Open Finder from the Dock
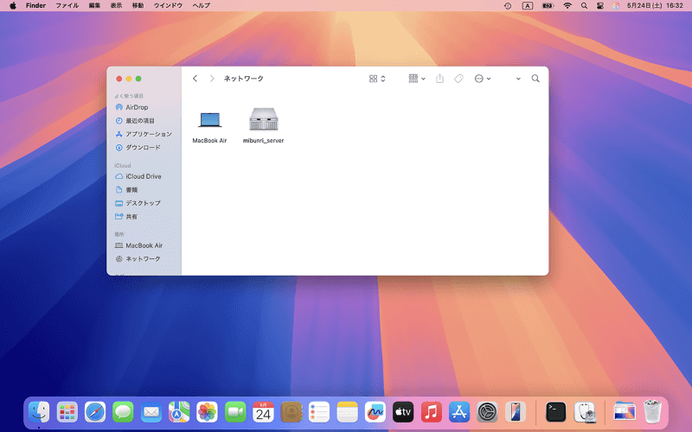This screenshot has height=432, width=692. pyautogui.click(x=39, y=413)
